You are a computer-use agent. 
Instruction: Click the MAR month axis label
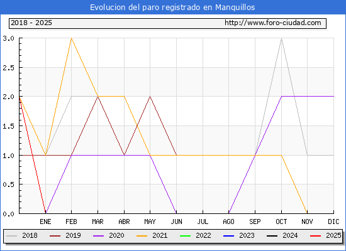click(x=98, y=222)
